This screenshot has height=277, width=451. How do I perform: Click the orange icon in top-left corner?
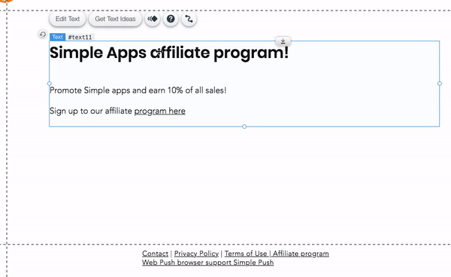pyautogui.click(x=6, y=1)
